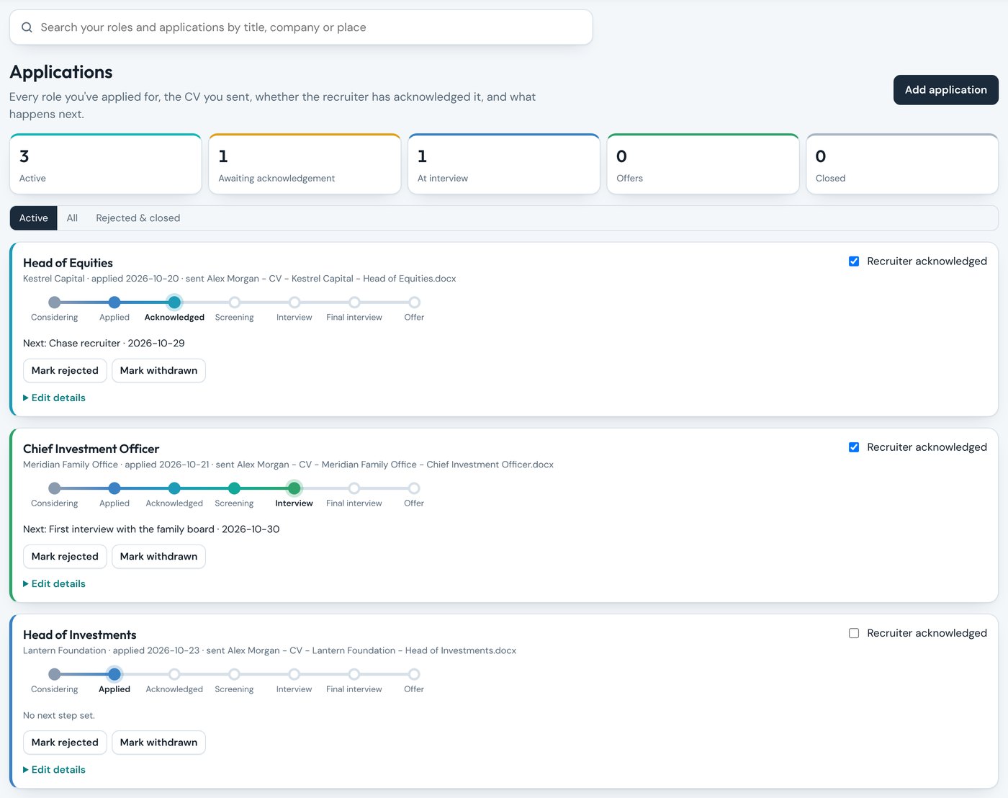Mark Chief Investment Officer as withdrawn
The image size is (1008, 798).
click(x=158, y=557)
